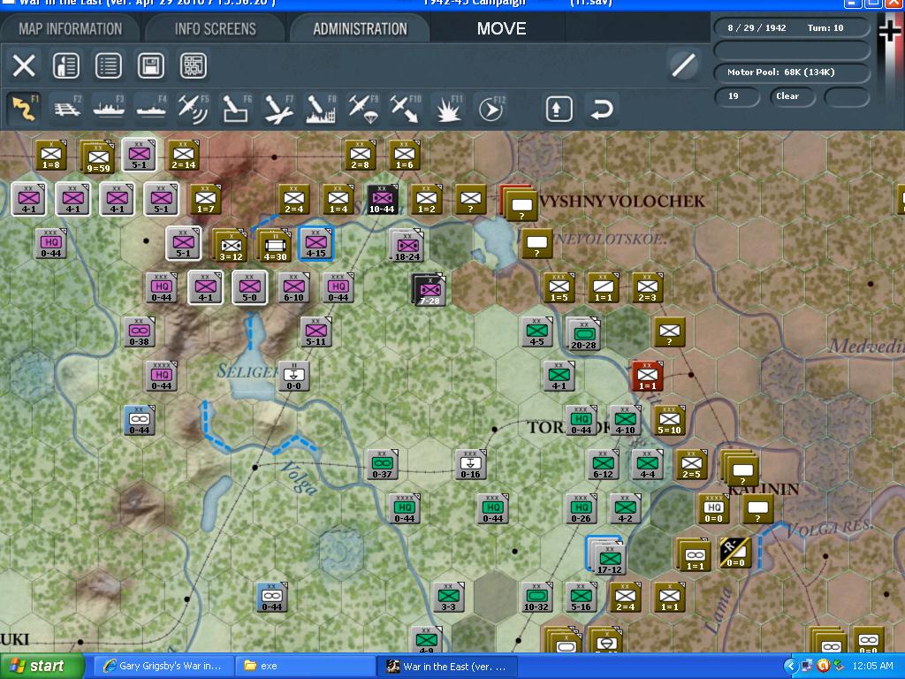This screenshot has width=905, height=679.
Task: Select the blue-outlined 4-15 unit counter
Action: point(316,244)
